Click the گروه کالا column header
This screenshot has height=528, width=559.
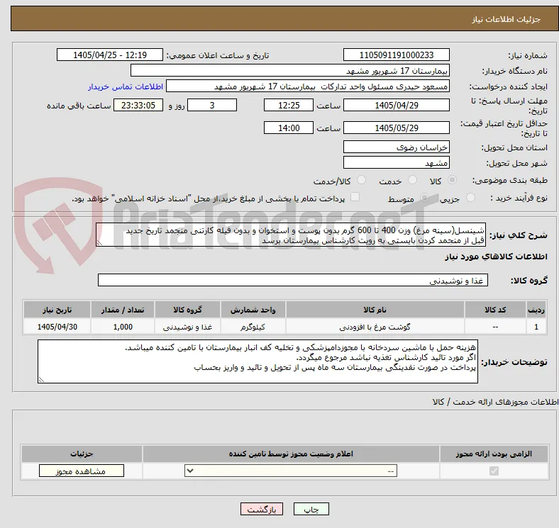point(187,310)
